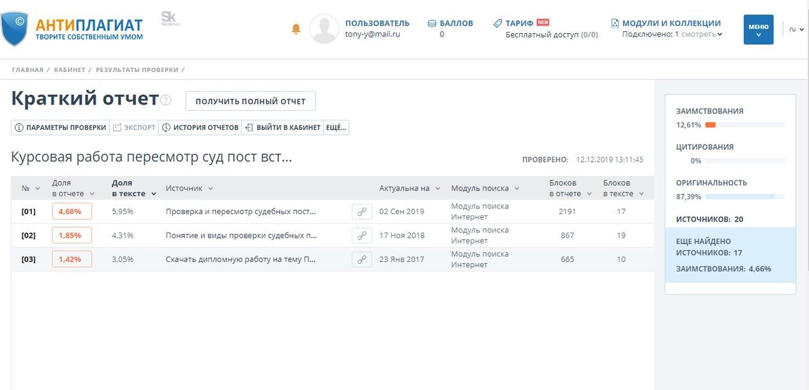Expand the ru language selector
Screen dimensions: 809x390
pos(796,29)
